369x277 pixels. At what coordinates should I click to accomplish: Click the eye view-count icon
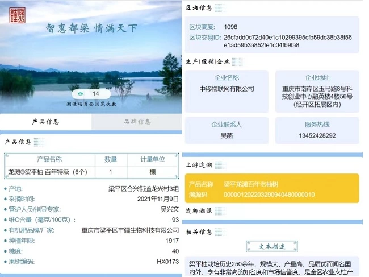(x=80, y=93)
